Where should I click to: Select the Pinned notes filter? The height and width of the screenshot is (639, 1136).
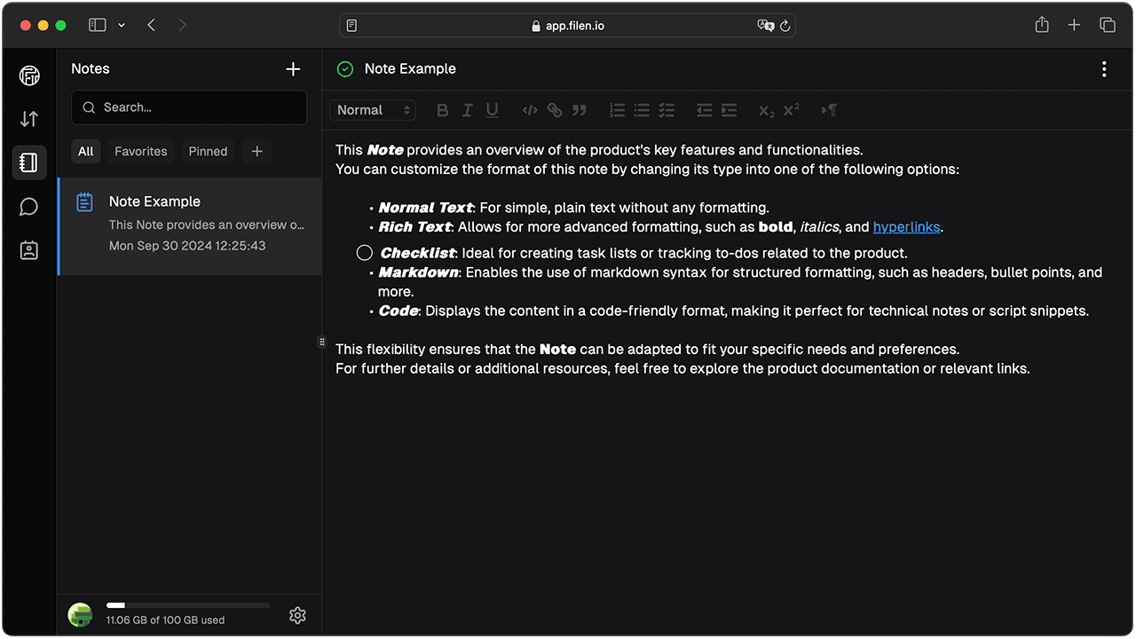click(x=208, y=151)
